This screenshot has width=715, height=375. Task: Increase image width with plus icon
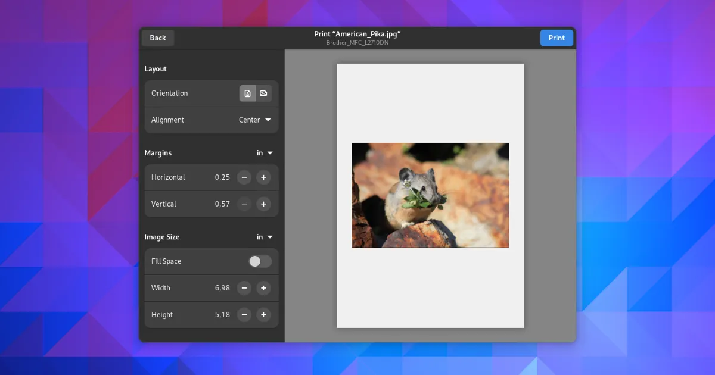pyautogui.click(x=263, y=288)
